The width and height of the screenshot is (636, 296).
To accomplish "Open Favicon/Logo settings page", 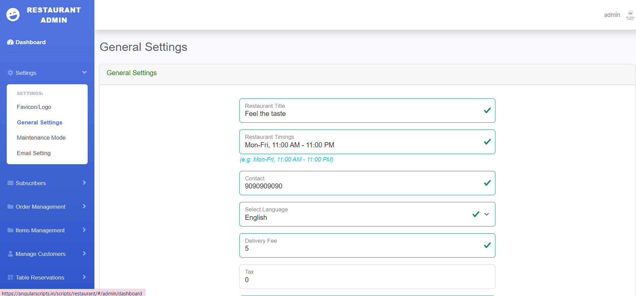I will point(34,107).
